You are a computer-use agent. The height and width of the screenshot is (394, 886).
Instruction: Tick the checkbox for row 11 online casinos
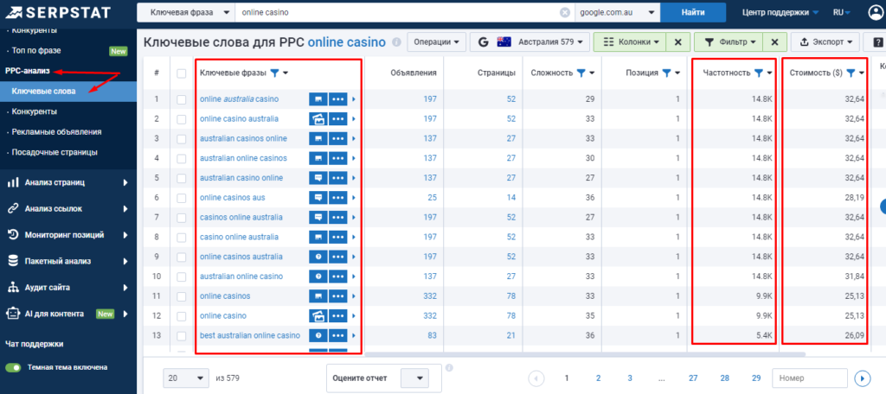[x=182, y=295]
